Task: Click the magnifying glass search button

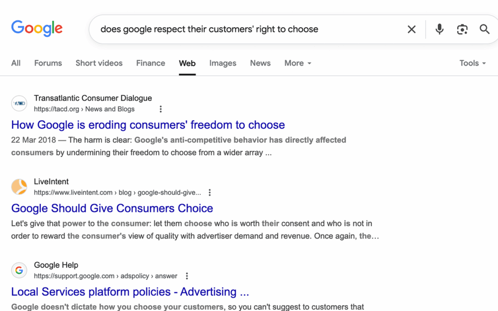Action: 484,29
